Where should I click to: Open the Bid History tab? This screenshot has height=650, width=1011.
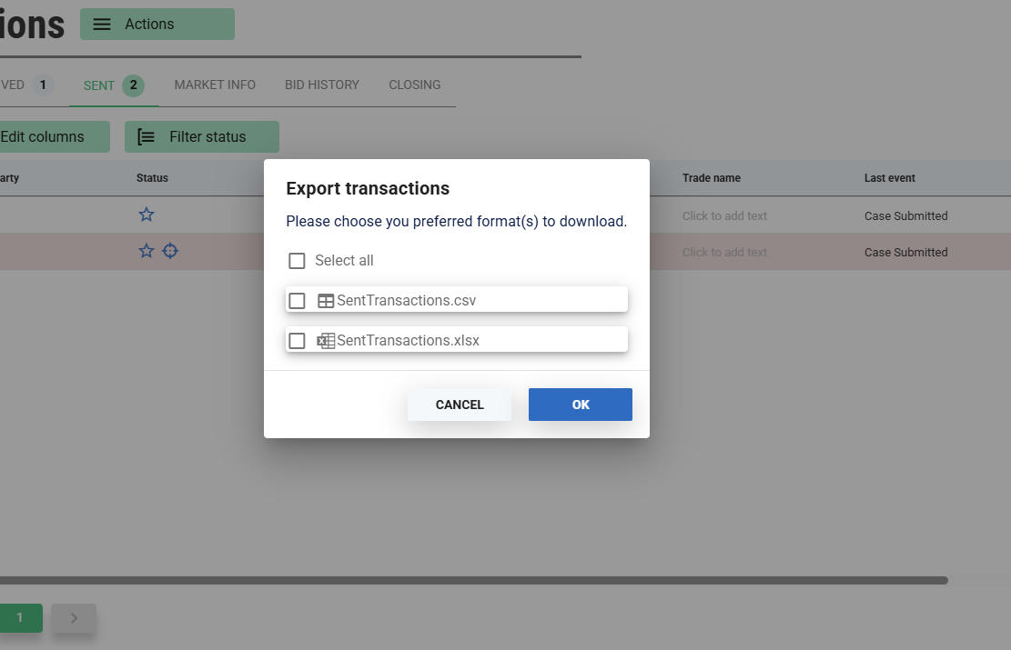[x=322, y=85]
